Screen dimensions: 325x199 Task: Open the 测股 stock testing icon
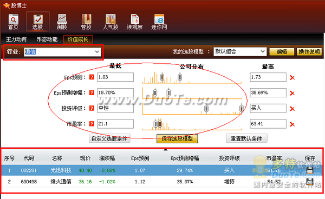tap(62, 22)
